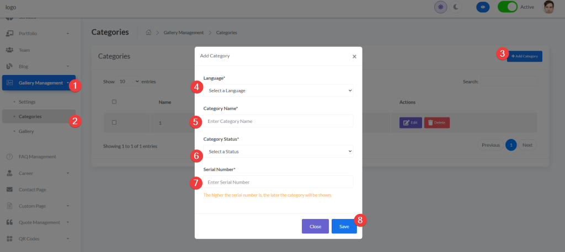Screen dimensions: 565x252
Task: Open the Select a Status dropdown
Action: tap(278, 151)
